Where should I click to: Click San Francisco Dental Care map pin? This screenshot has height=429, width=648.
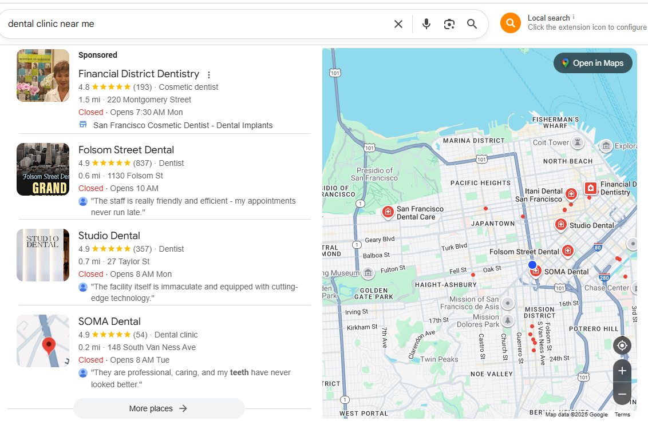tap(388, 213)
